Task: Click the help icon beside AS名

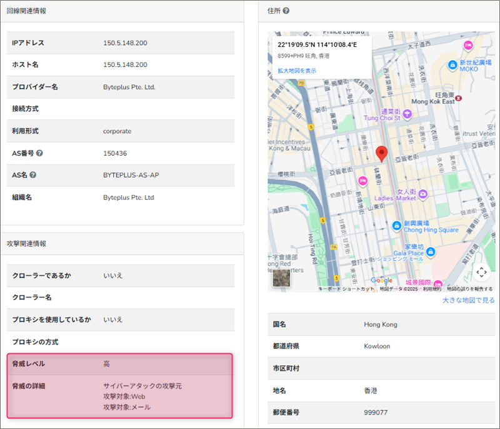Action: coord(32,175)
